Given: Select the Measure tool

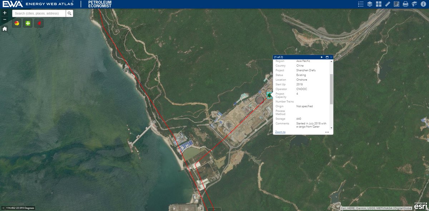Looking at the screenshot, I should click(387, 4).
